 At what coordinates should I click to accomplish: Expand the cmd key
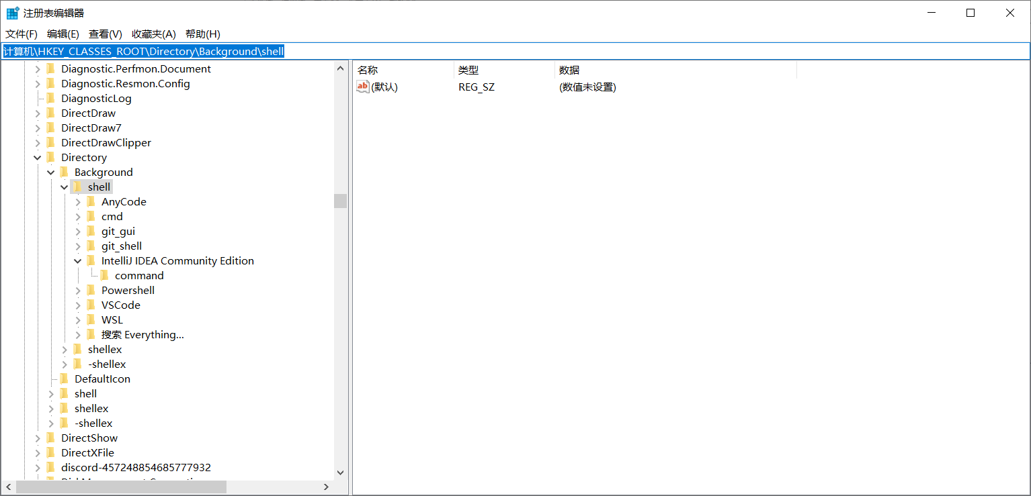[x=78, y=217]
